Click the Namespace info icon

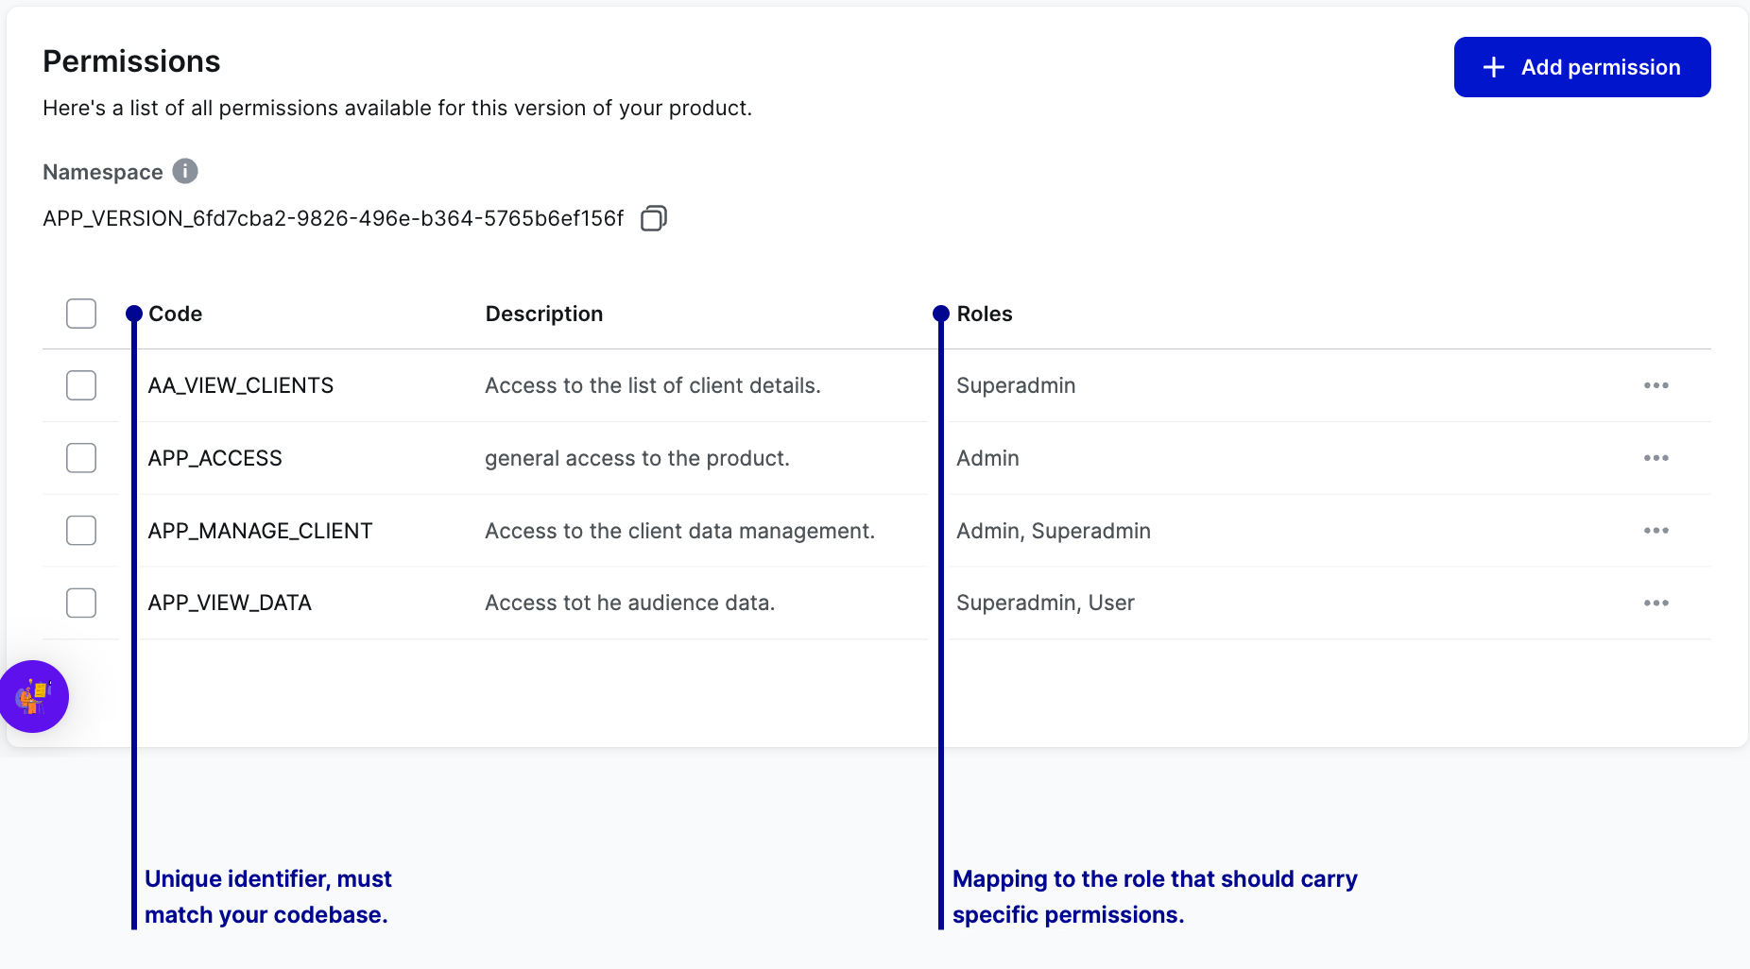[x=185, y=171]
